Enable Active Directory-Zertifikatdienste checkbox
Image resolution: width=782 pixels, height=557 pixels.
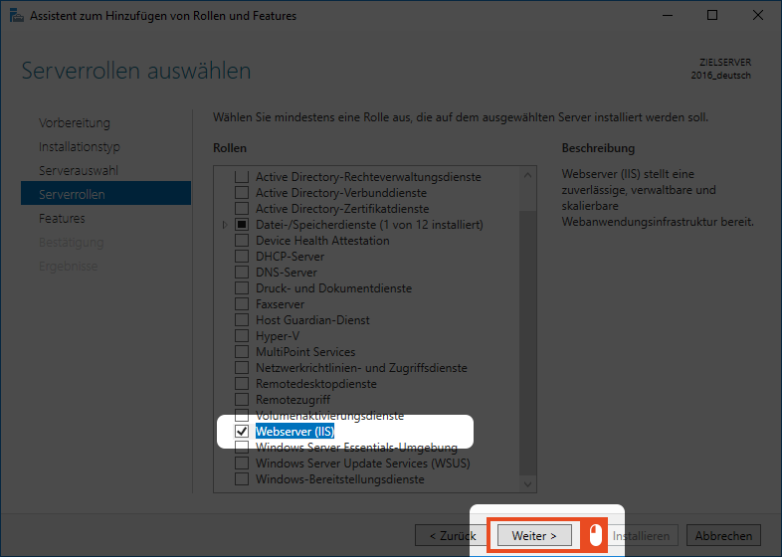[242, 209]
